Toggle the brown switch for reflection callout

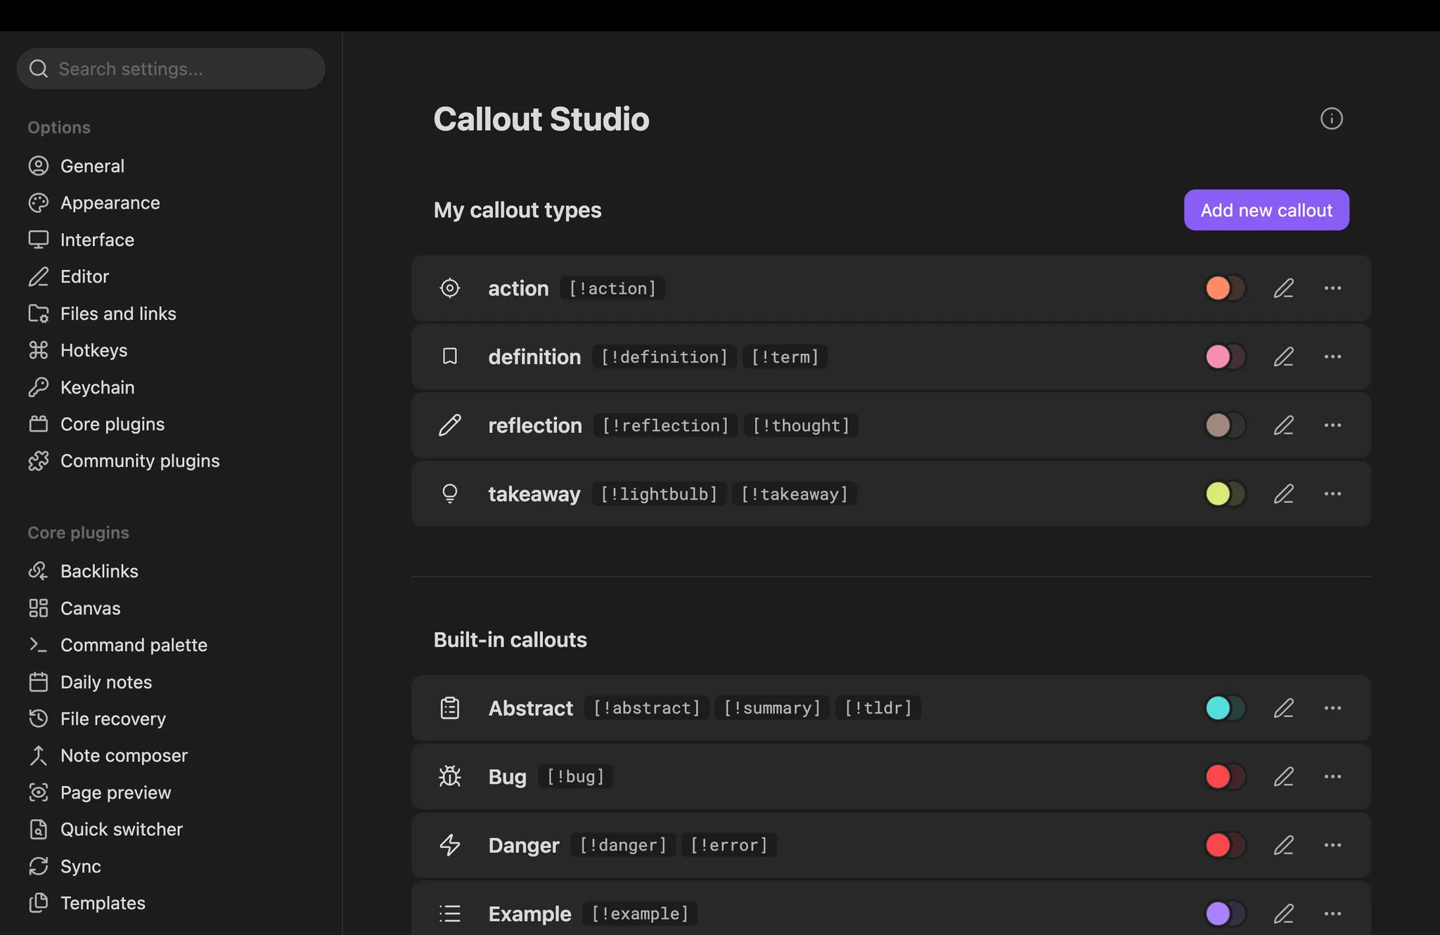point(1226,425)
